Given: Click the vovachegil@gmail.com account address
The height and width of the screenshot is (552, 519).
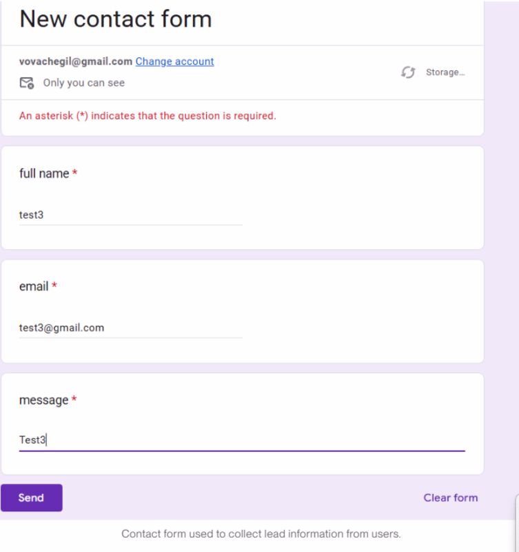Looking at the screenshot, I should coord(76,61).
